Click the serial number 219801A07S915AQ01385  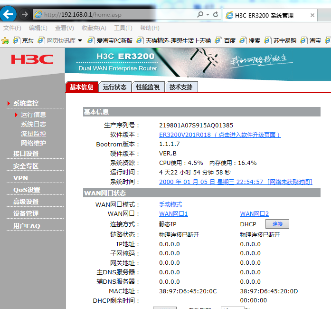pyautogui.click(x=196, y=126)
